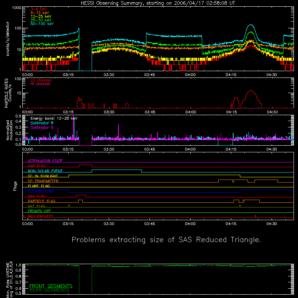Click the '03:30' time label under count-rate plot
298x298 pixels.
tap(109, 75)
